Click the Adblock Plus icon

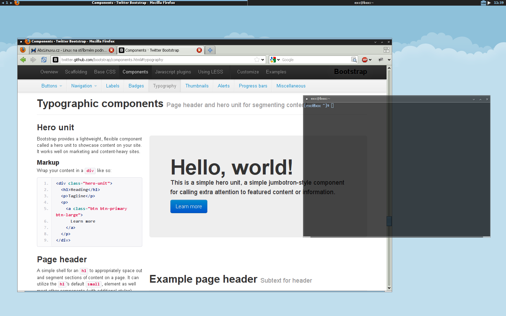(365, 60)
